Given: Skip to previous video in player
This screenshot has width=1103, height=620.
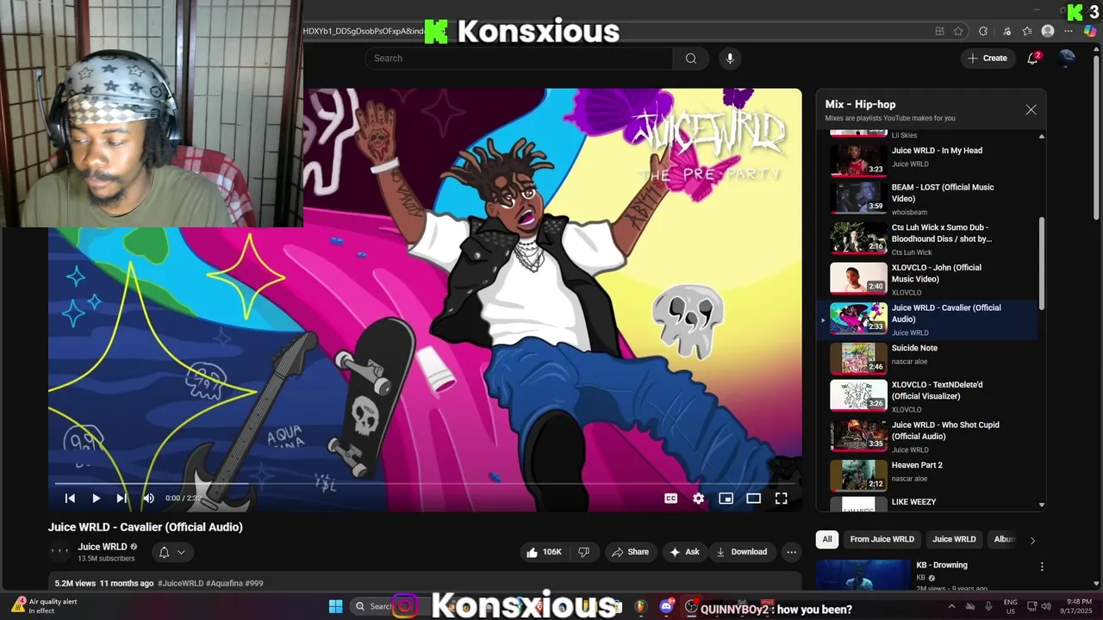Looking at the screenshot, I should pyautogui.click(x=70, y=499).
